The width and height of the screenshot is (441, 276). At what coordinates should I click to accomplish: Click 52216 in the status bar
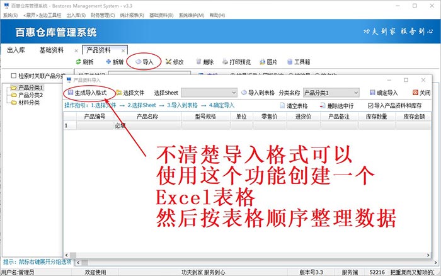[x=377, y=272]
